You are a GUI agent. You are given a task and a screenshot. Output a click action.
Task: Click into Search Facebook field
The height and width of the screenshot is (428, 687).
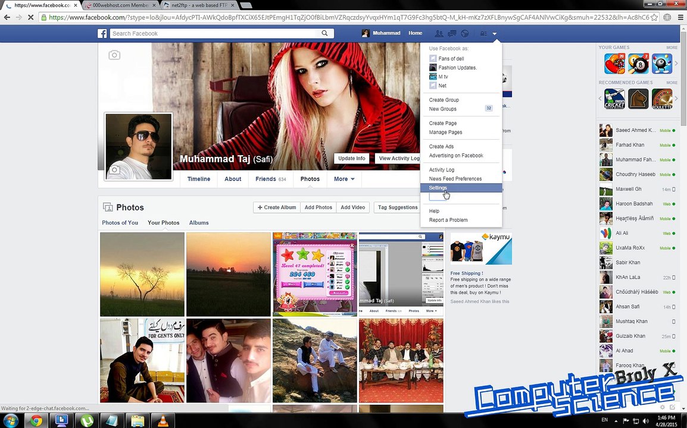(x=215, y=33)
